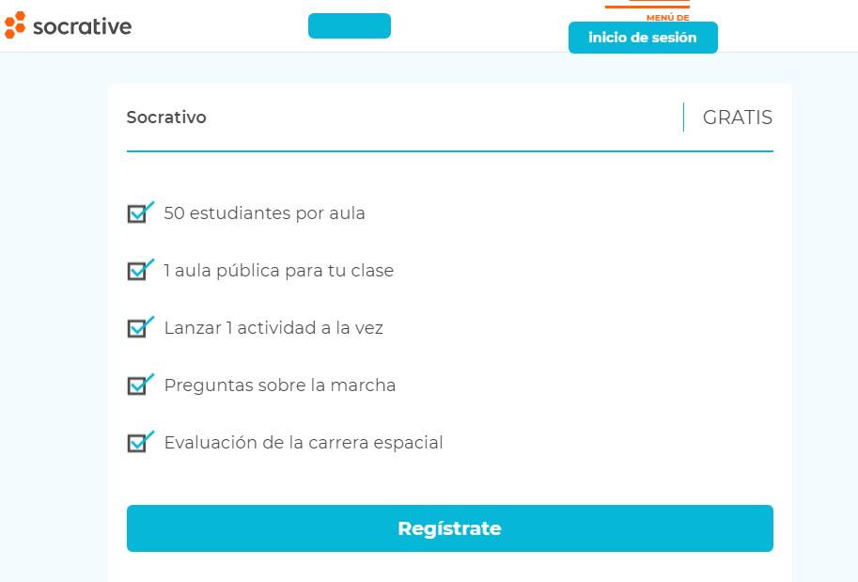Click the blank teal button in the header

point(349,25)
